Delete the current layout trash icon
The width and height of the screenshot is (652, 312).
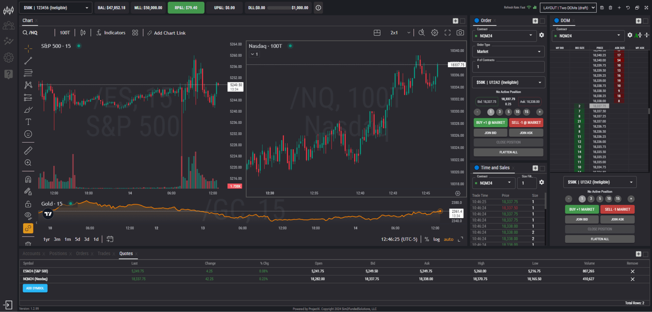pyautogui.click(x=611, y=8)
